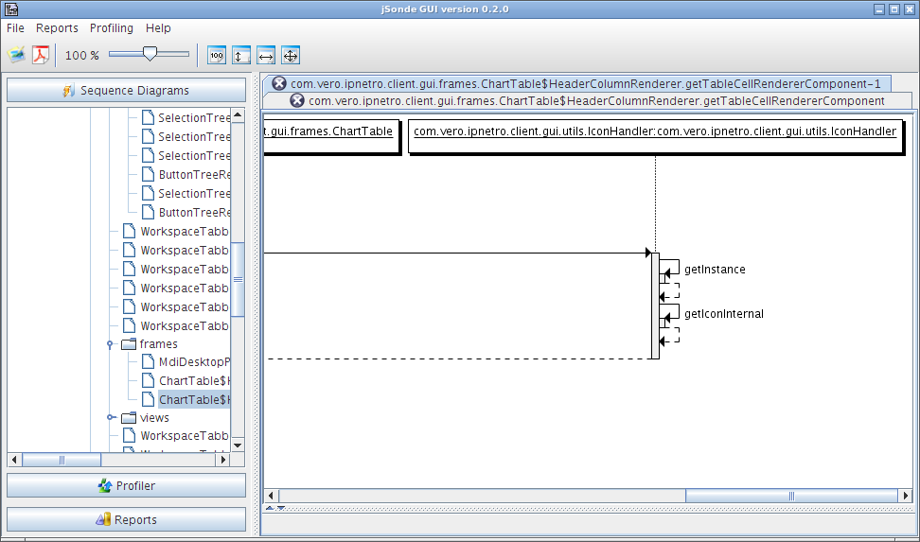Screen dimensions: 920x542
Task: Close the getTableCellRendererComponent-1 tab
Action: (x=279, y=83)
